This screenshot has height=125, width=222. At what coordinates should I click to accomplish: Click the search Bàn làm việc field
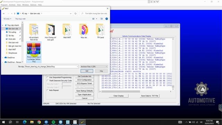click(x=94, y=14)
